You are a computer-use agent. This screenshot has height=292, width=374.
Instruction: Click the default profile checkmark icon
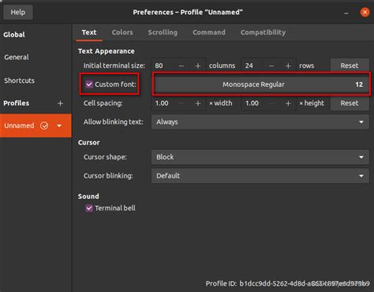[x=44, y=125]
